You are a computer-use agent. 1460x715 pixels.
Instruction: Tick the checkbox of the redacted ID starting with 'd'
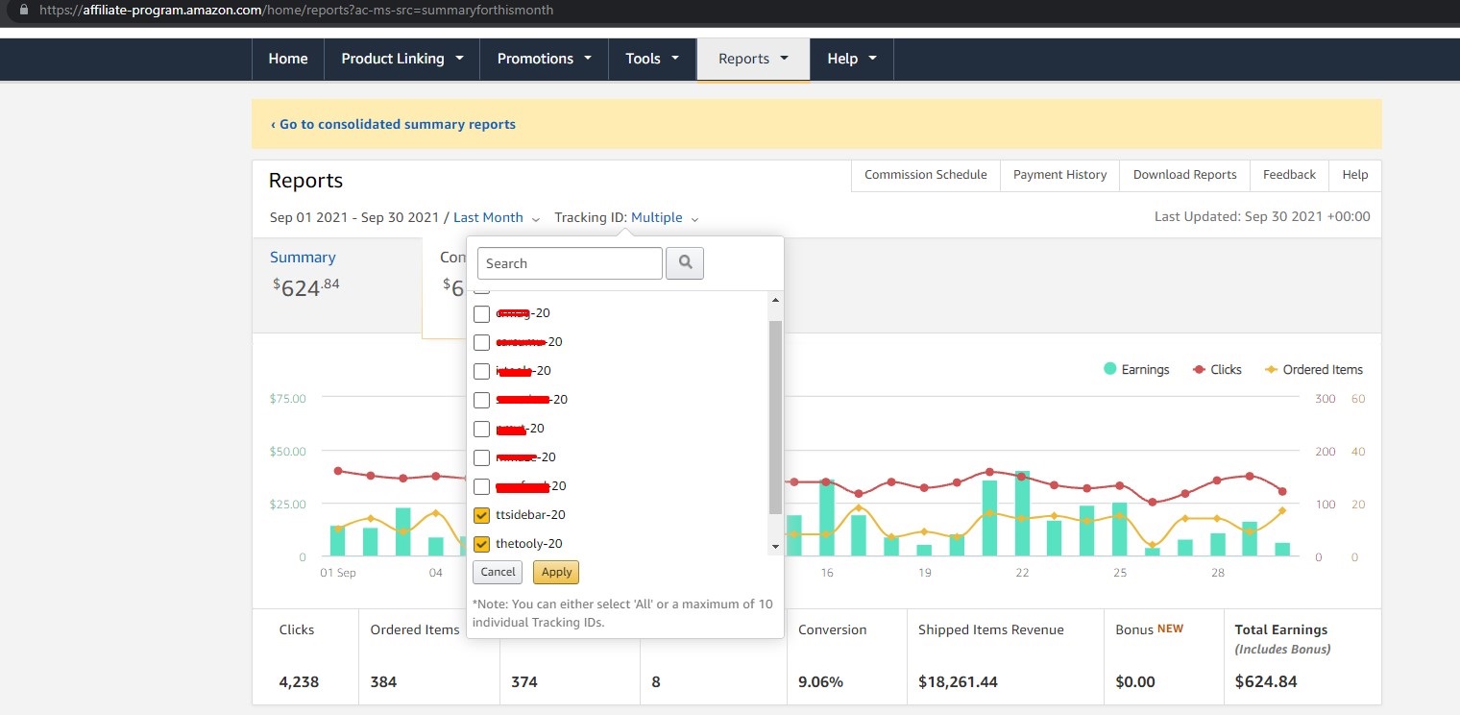pyautogui.click(x=482, y=313)
